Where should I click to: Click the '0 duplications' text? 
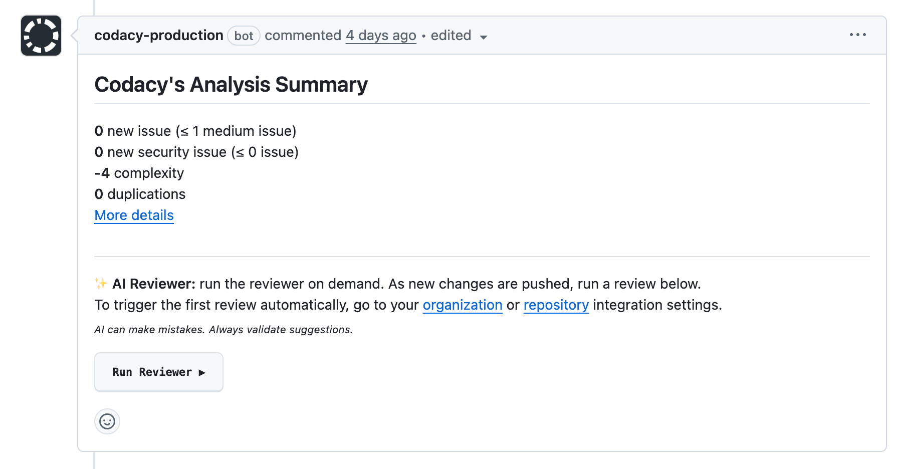140,194
